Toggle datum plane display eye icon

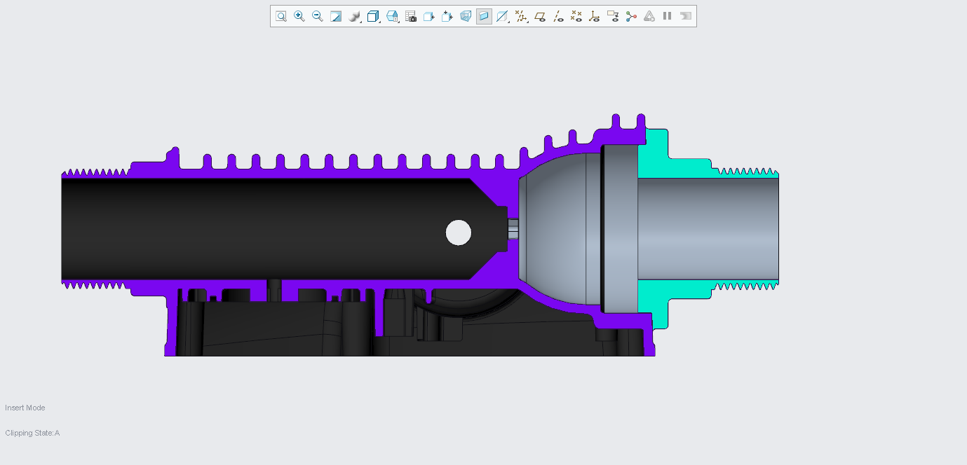540,16
